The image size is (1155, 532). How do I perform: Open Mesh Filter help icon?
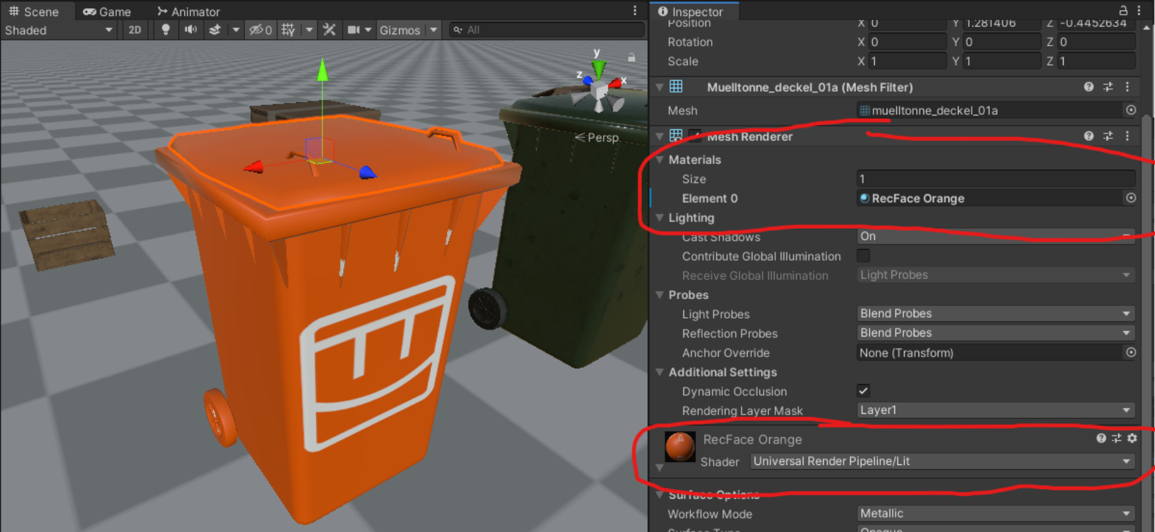1089,87
